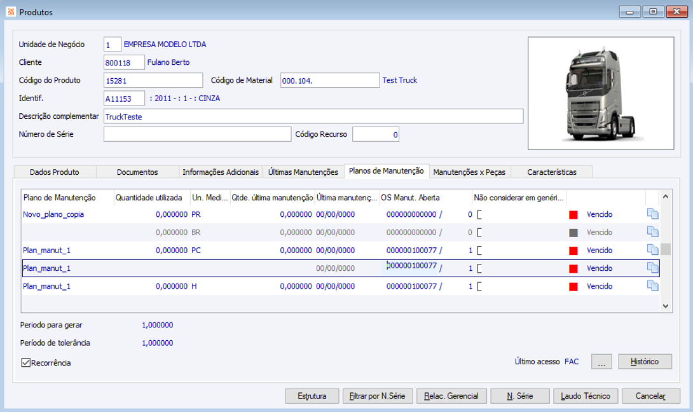Click the Código Recurso field

click(x=376, y=134)
